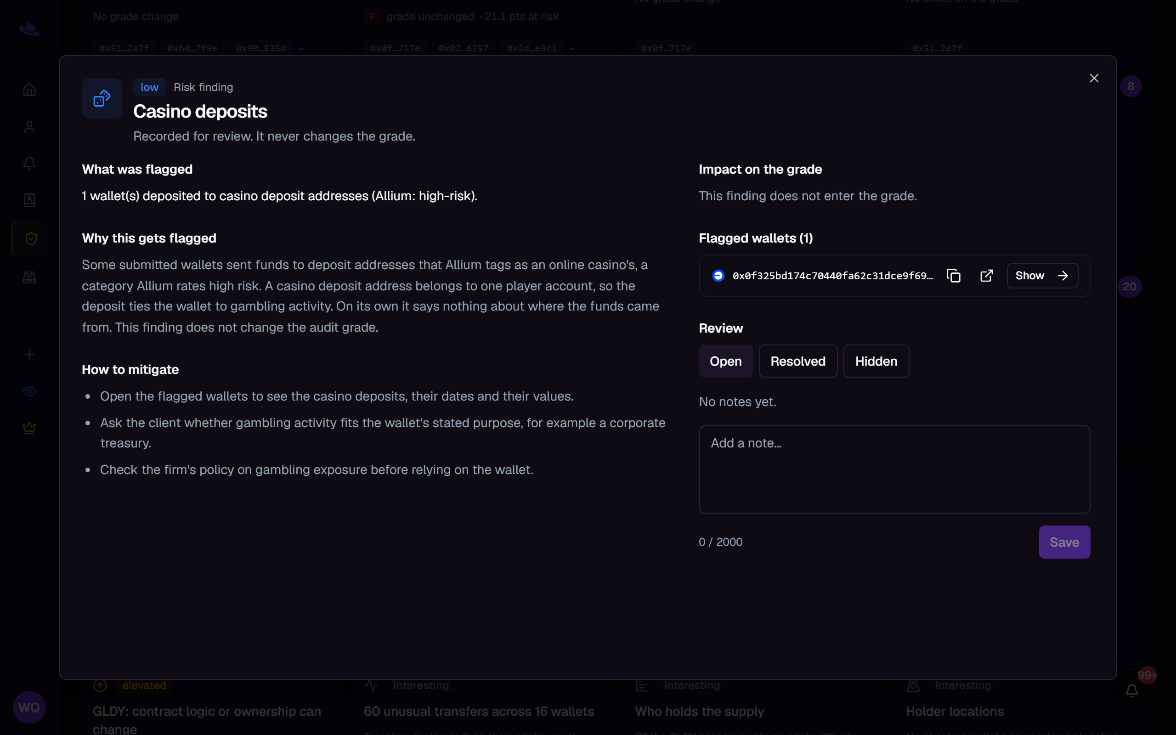Copy the flagged wallet address
Image resolution: width=1176 pixels, height=735 pixels.
[x=954, y=276]
